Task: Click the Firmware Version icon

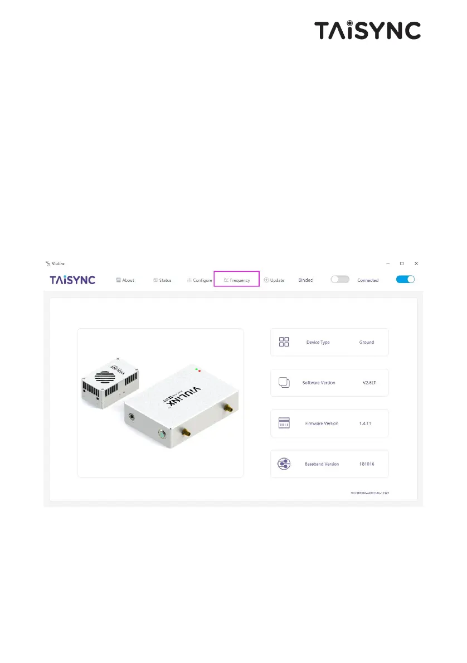Action: (284, 423)
